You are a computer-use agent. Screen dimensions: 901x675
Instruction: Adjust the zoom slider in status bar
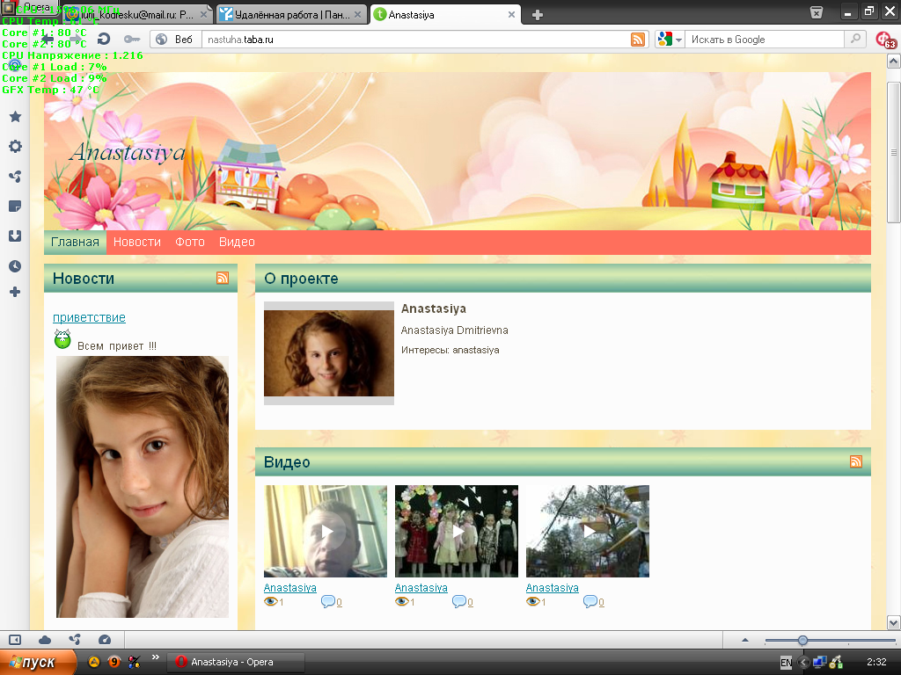802,640
